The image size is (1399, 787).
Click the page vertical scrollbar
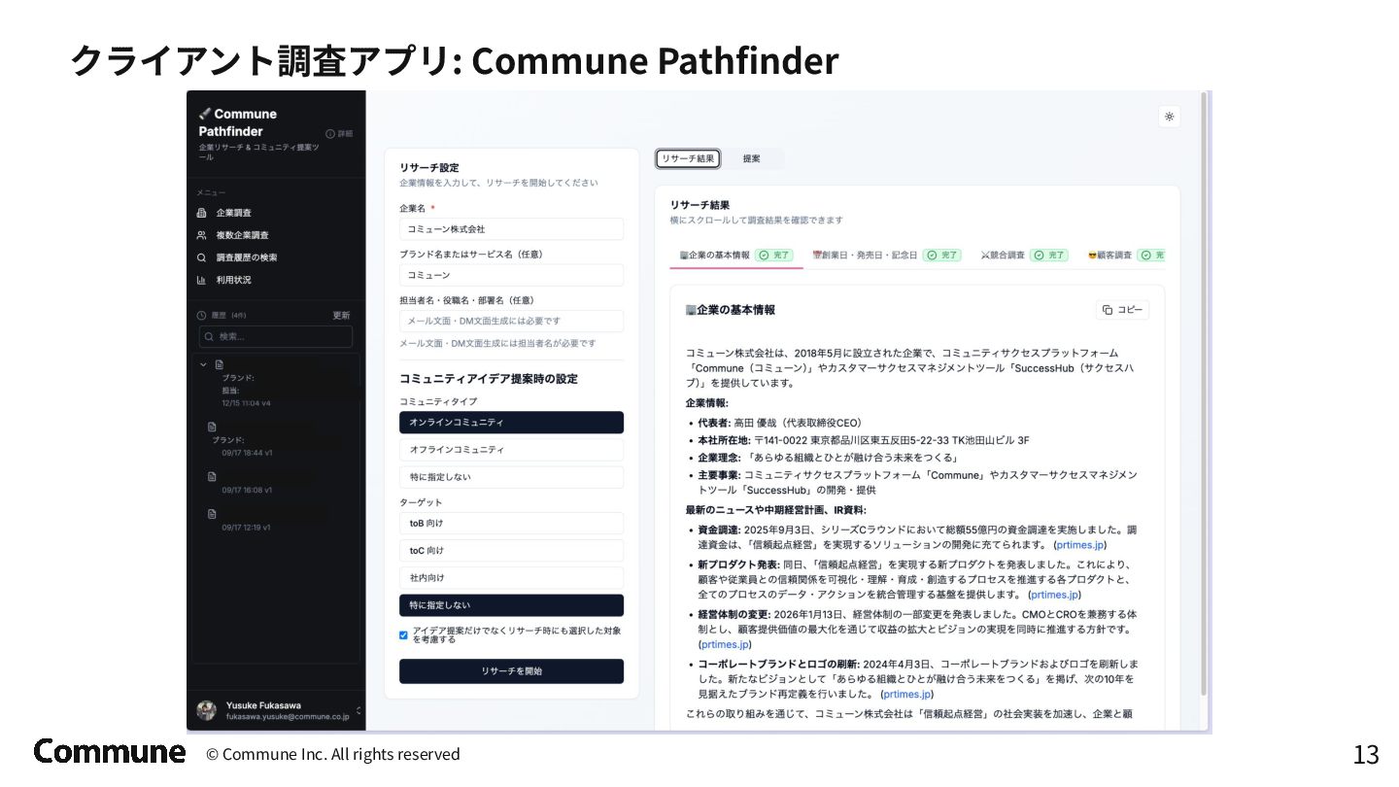coord(1205,393)
